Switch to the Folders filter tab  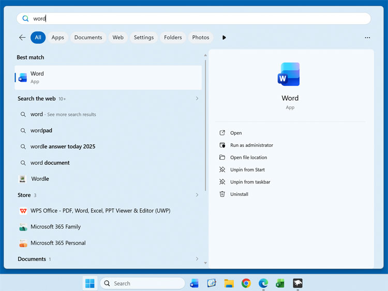click(x=173, y=37)
